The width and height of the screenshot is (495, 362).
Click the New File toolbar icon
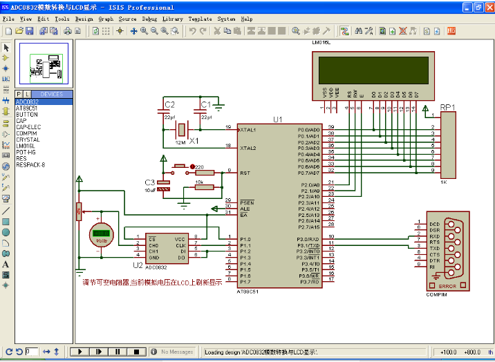click(x=9, y=31)
